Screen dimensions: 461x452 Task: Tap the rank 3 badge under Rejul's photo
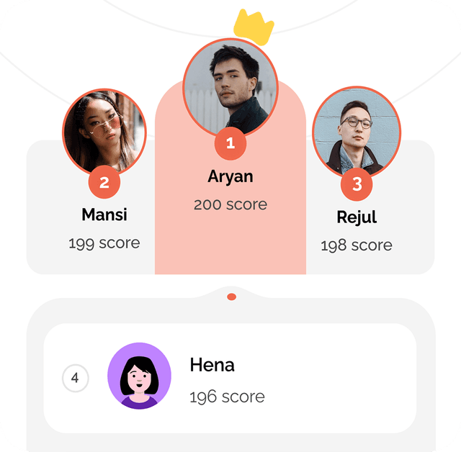click(x=357, y=184)
